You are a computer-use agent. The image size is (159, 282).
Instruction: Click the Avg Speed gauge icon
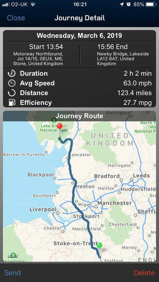12,83
